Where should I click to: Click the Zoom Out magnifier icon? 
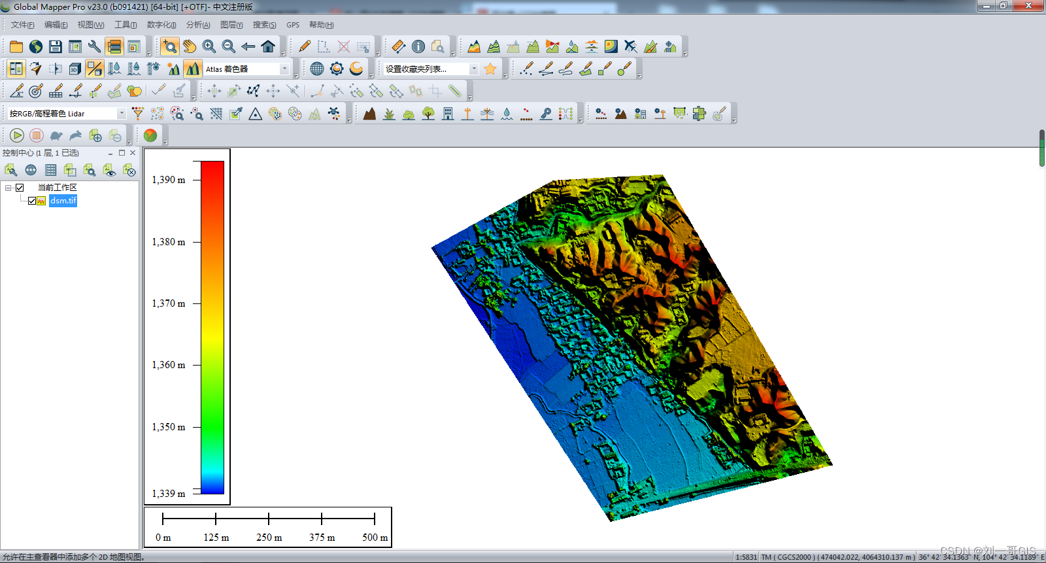pos(229,46)
